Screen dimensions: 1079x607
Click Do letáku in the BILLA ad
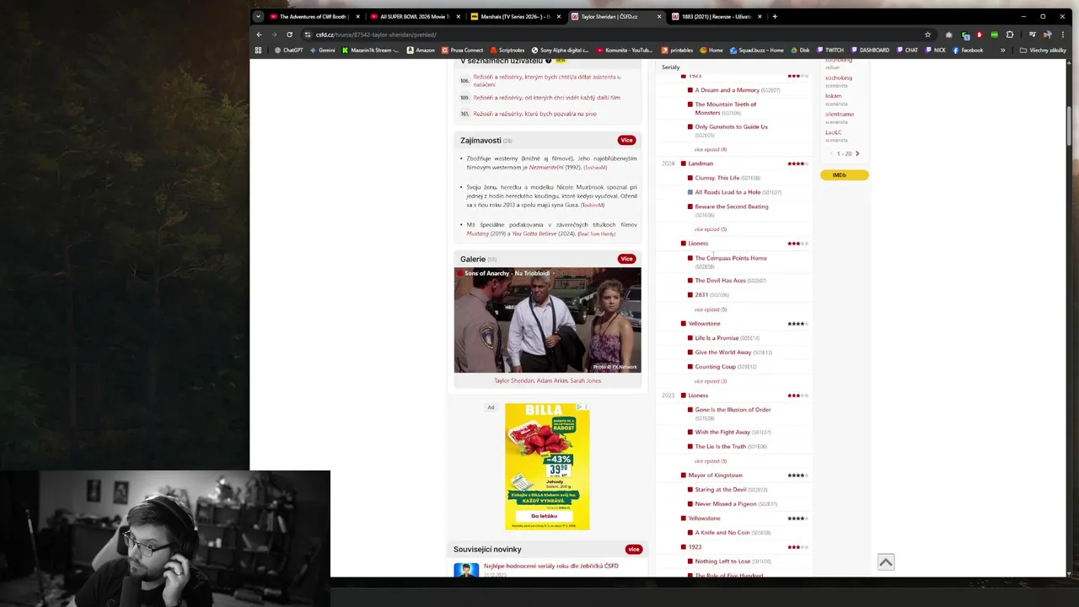[544, 516]
